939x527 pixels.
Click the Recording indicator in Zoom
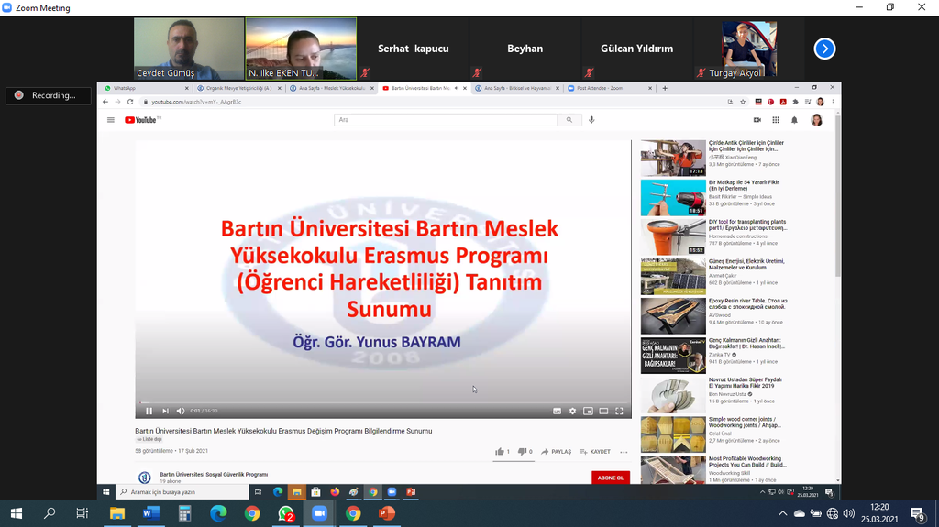click(x=48, y=95)
